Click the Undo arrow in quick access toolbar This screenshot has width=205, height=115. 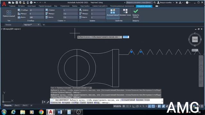pos(35,3)
